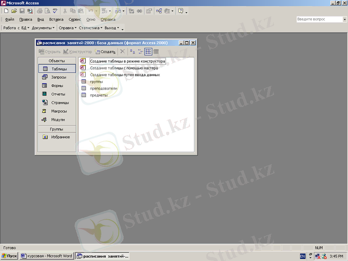Open the Файл menu
The width and height of the screenshot is (348, 261).
click(9, 19)
